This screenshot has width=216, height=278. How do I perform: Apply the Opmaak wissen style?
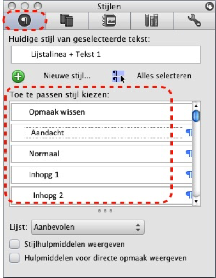click(102, 112)
